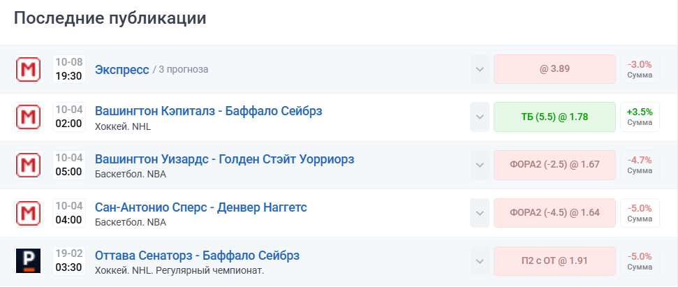Click M icon beside Вашингтон Уизардс match
This screenshot has height=287, width=678.
point(28,165)
